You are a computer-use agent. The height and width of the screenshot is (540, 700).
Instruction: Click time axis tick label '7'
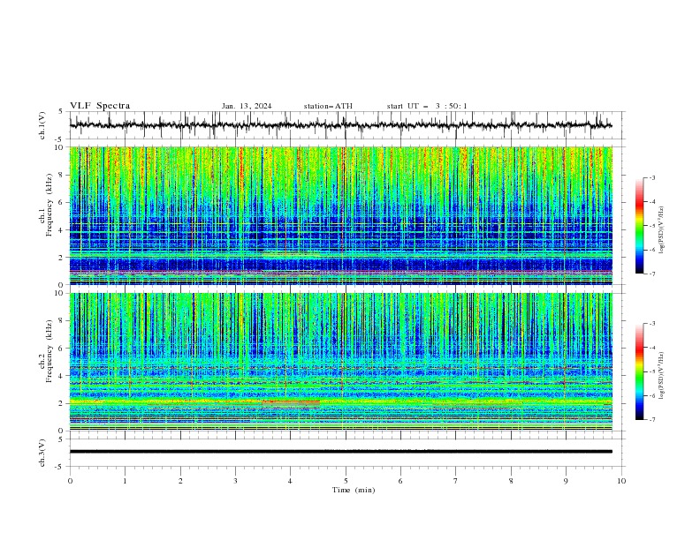(x=455, y=481)
